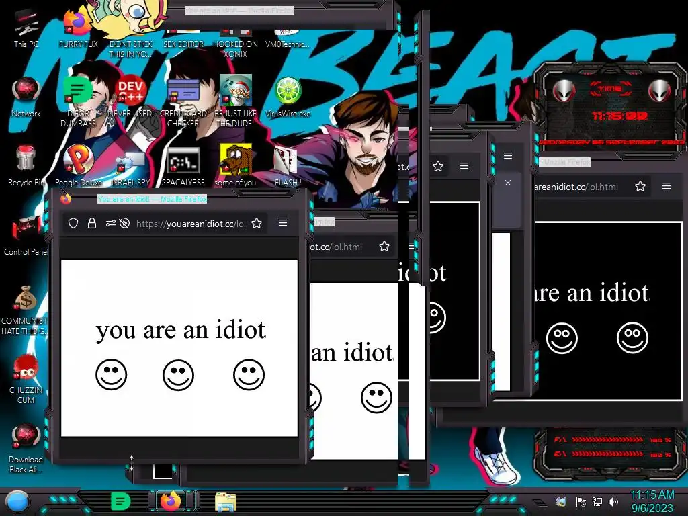Screen dimensions: 688x516
Task: Launch FLASH.! desktop shortcut
Action: [x=288, y=166]
